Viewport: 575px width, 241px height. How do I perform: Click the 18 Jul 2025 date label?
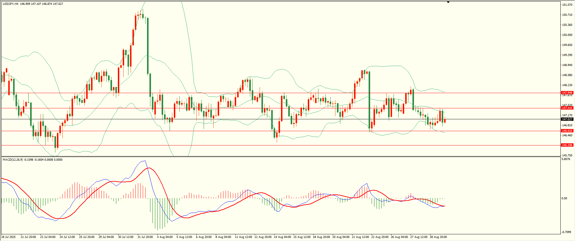point(9,237)
